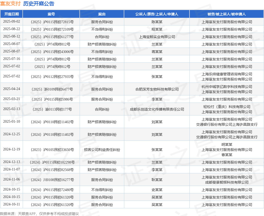Click the 富友支付 title text
This screenshot has height=216, width=264.
pyautogui.click(x=10, y=4)
